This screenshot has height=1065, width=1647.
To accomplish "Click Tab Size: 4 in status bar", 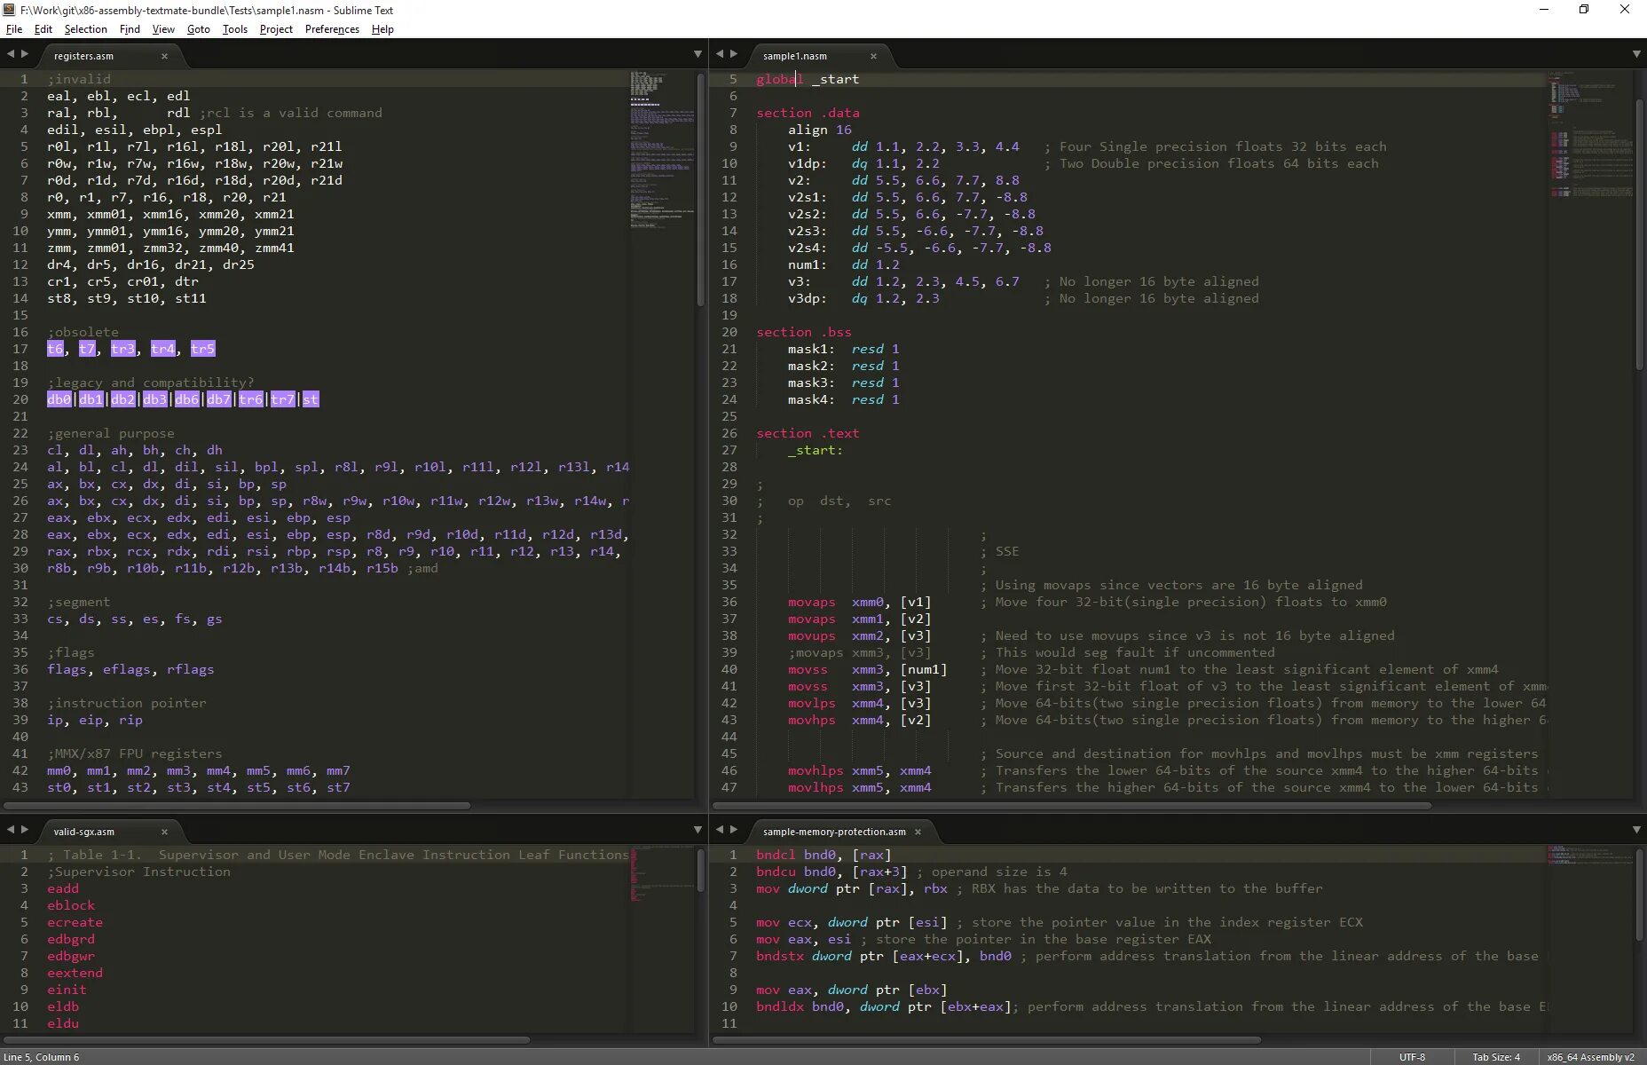I will (1496, 1057).
